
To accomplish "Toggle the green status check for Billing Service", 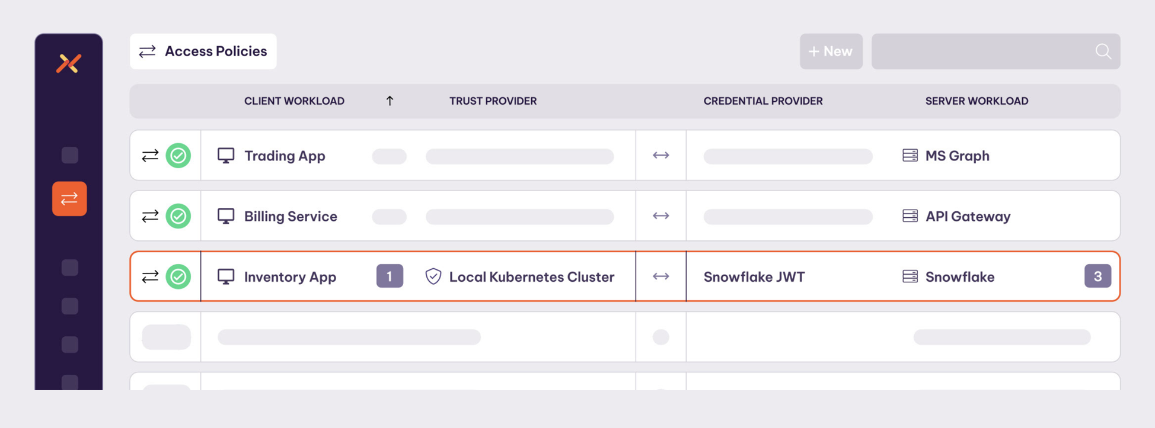I will click(178, 216).
